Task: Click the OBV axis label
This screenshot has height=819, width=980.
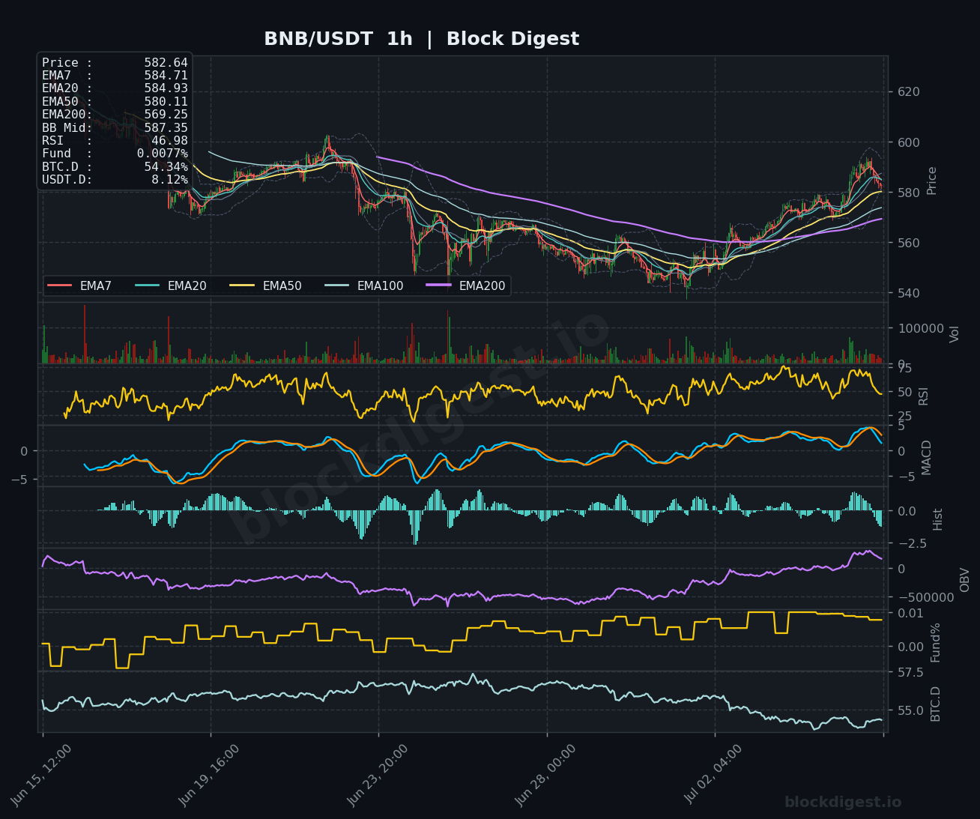Action: (x=964, y=580)
